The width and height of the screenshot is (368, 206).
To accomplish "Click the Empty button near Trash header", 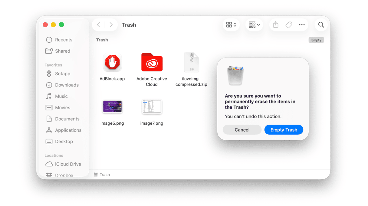I will pyautogui.click(x=316, y=40).
